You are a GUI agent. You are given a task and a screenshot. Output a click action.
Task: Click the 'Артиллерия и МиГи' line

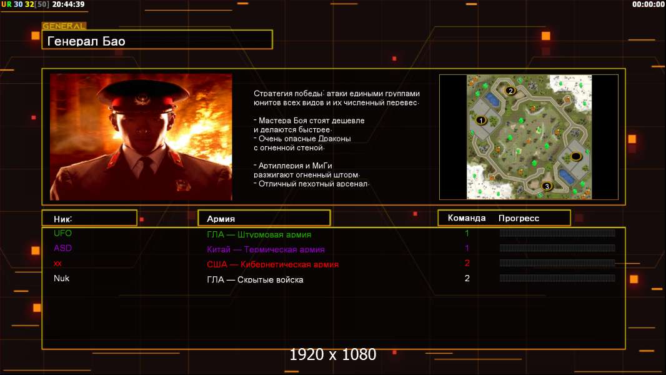[293, 166]
